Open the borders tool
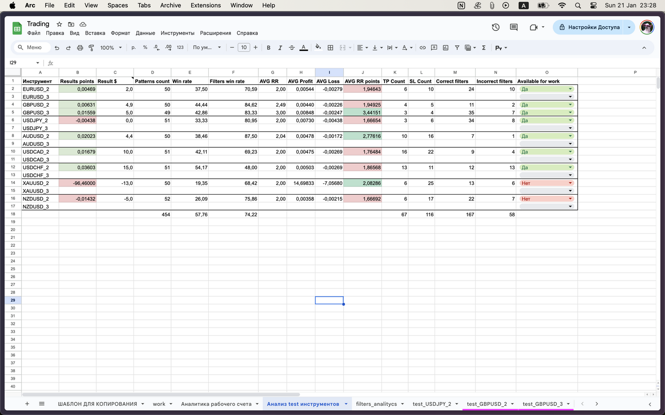Image resolution: width=665 pixels, height=415 pixels. pyautogui.click(x=330, y=47)
